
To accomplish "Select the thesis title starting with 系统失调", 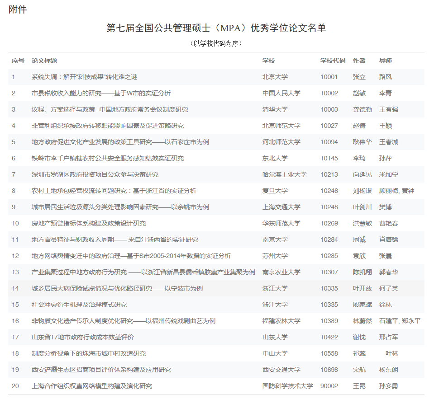I will point(84,77).
